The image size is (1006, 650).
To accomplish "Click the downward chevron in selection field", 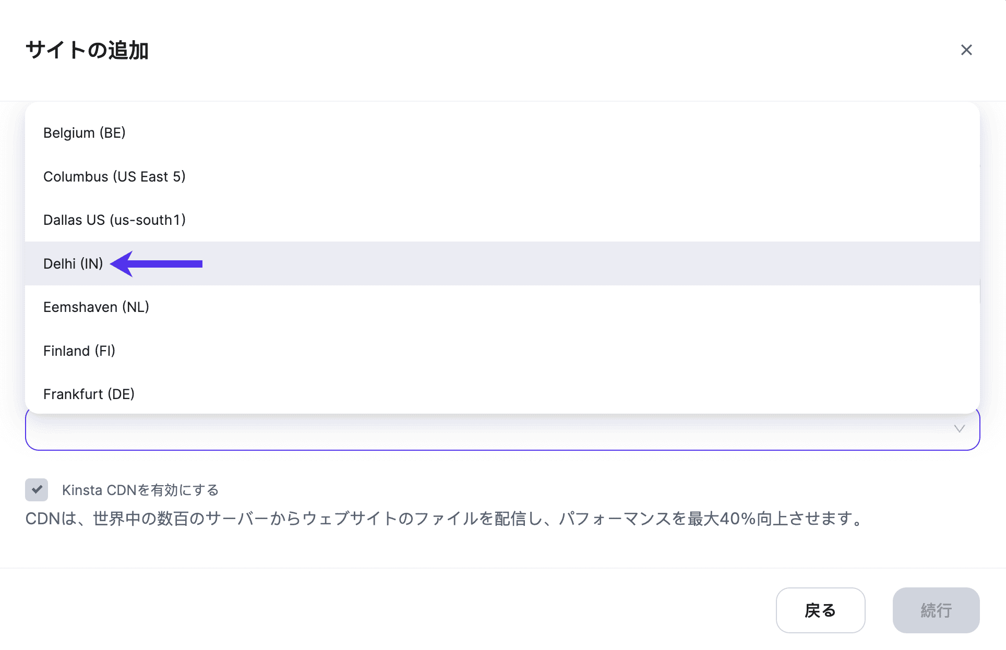I will click(x=959, y=429).
